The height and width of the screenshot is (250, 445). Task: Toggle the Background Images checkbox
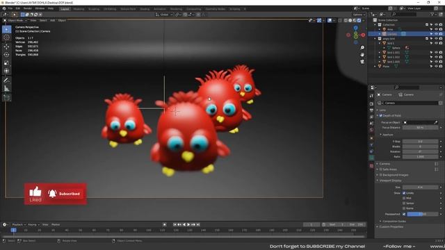tap(381, 175)
